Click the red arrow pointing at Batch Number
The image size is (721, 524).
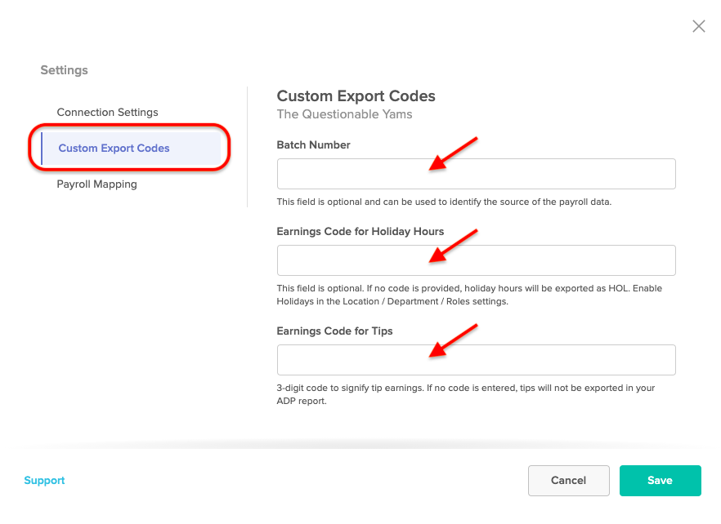[453, 153]
